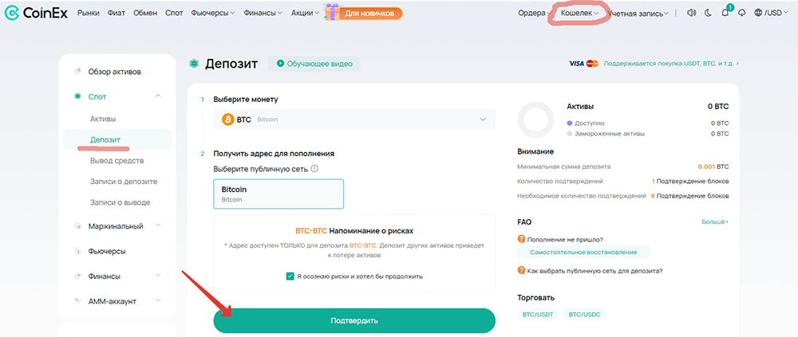Click the AMM-аккаунт sidebar icon

click(77, 301)
